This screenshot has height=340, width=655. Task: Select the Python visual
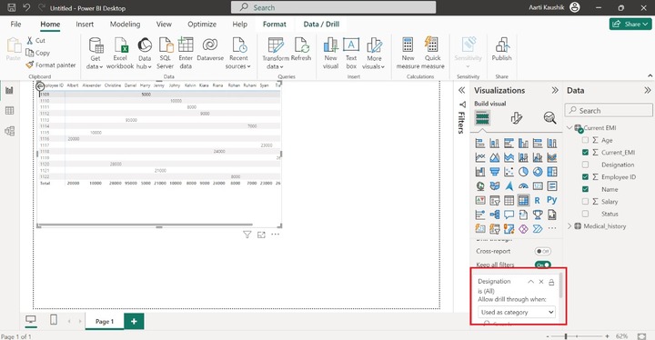click(552, 200)
